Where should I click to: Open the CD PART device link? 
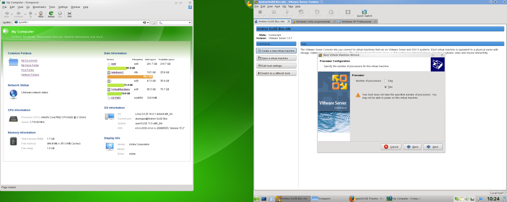[116, 97]
